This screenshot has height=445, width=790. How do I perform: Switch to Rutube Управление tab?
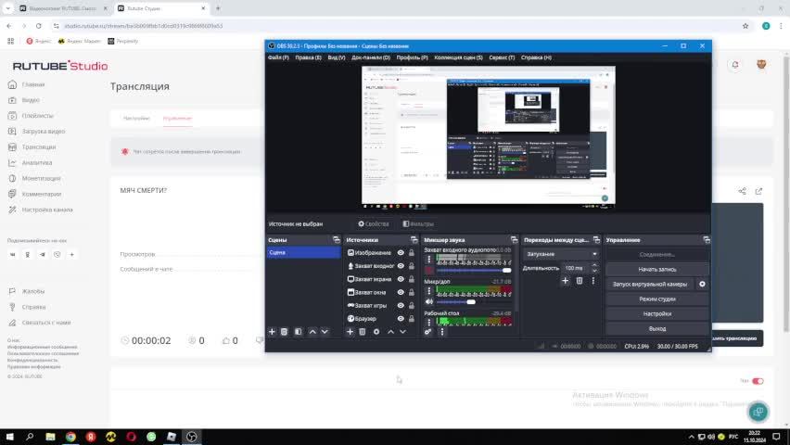pyautogui.click(x=177, y=119)
